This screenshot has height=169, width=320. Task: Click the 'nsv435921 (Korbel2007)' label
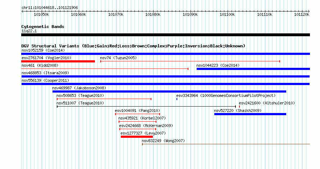coord(142,118)
